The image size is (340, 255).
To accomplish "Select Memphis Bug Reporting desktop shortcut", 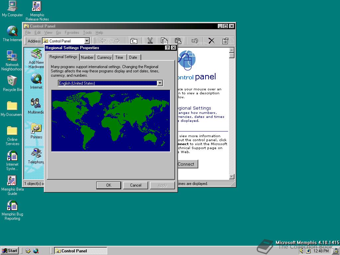I will point(12,210).
